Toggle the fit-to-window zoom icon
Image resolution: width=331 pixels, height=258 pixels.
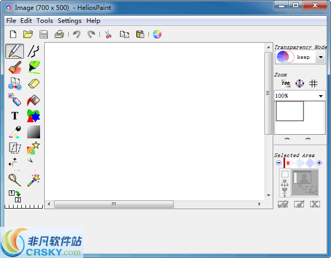point(300,84)
